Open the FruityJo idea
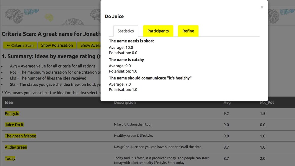Viewport: 295px width, 166px height. (12, 114)
